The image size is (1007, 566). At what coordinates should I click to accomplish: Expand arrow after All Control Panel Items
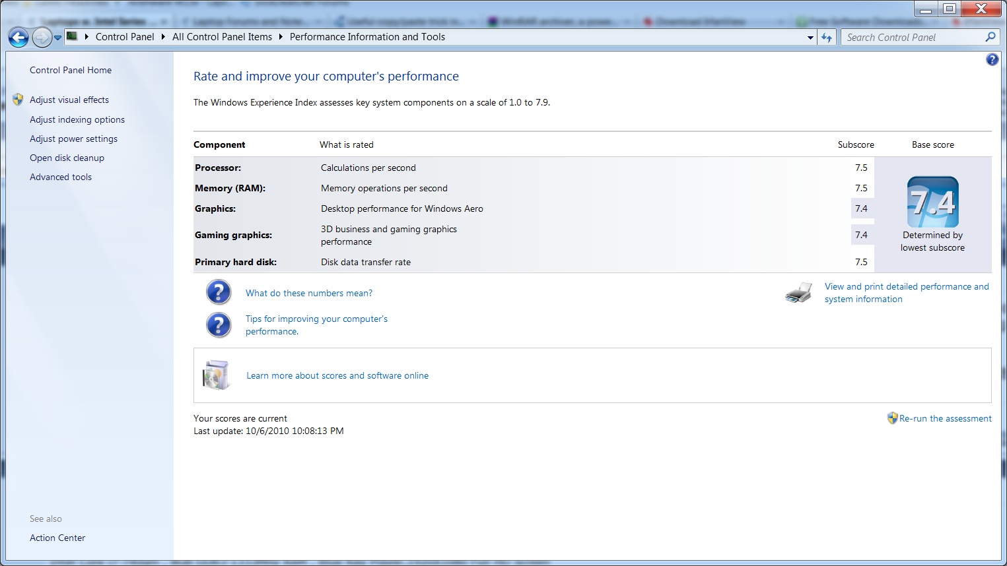click(x=281, y=37)
